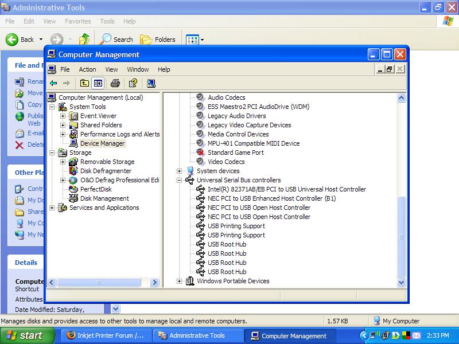
Task: Click the PerfectDisk icon
Action: pyautogui.click(x=73, y=189)
